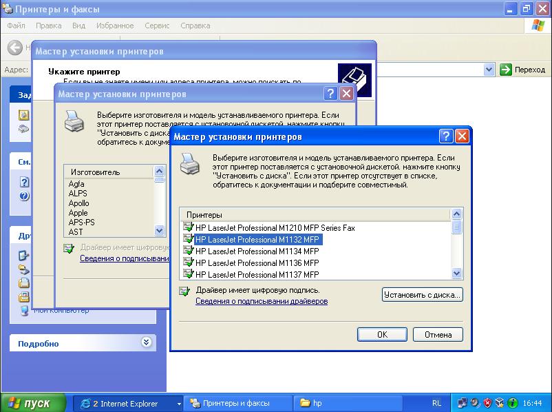
Task: Open driver signing link in middle wizard window
Action: [125, 258]
